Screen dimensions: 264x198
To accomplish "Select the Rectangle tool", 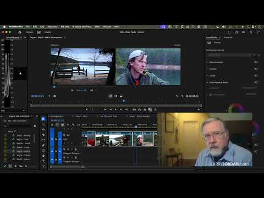I will [x=43, y=151].
